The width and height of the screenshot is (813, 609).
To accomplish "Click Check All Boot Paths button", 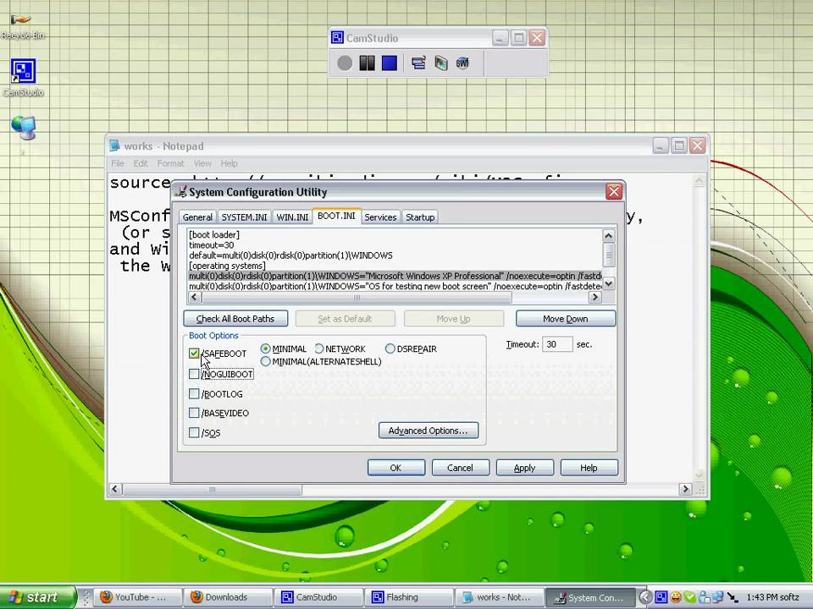I will 235,319.
